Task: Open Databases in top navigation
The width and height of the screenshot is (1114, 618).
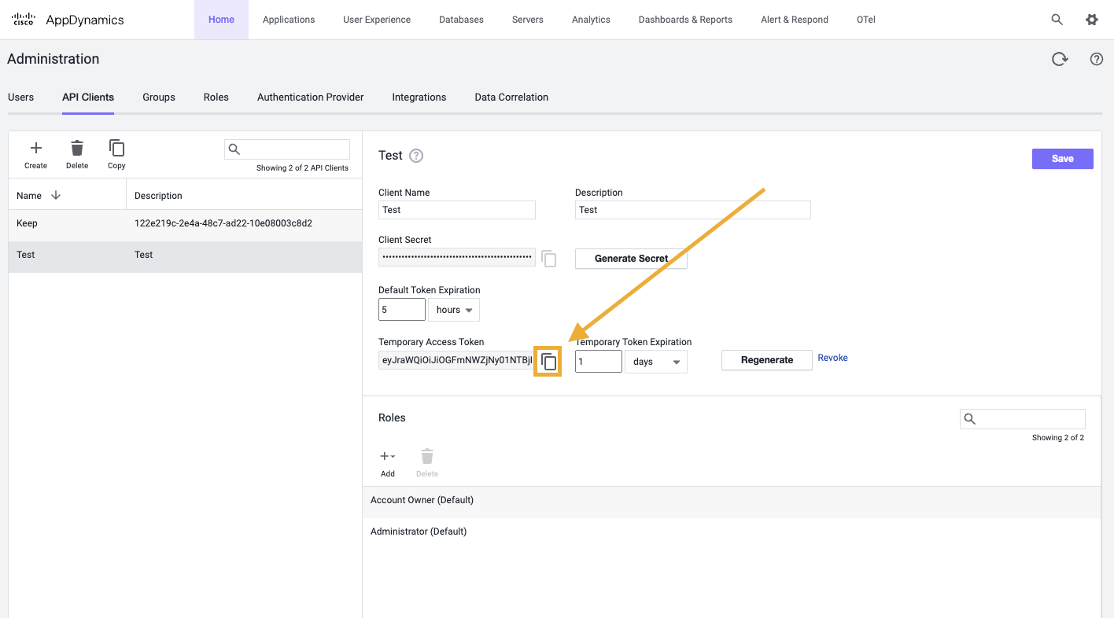Action: point(462,20)
